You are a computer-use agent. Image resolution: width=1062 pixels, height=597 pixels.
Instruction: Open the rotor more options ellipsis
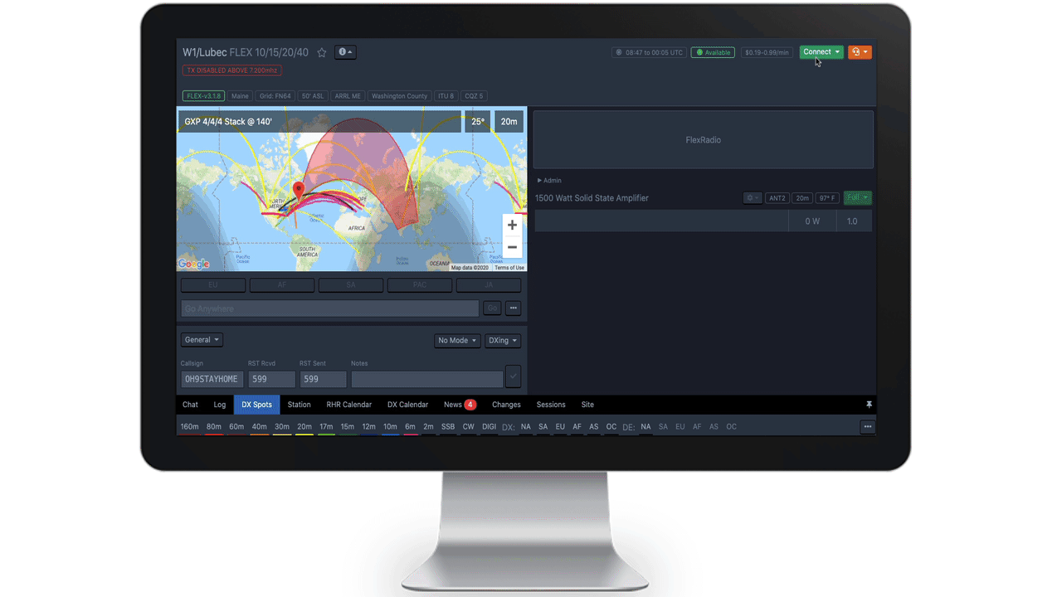pyautogui.click(x=513, y=308)
